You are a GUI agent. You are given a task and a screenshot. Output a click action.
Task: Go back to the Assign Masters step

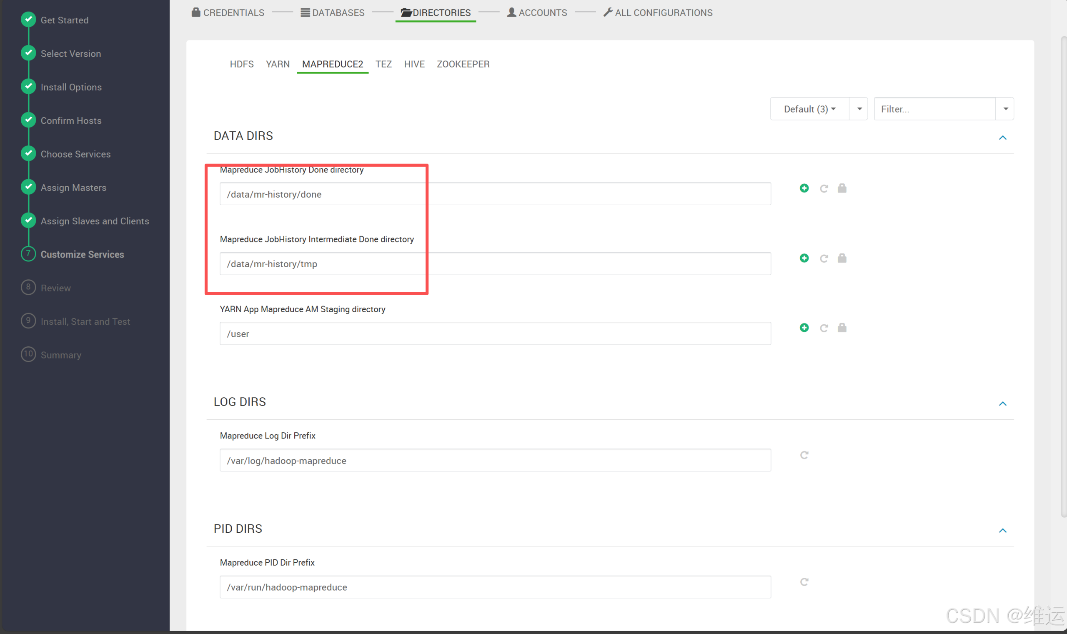pyautogui.click(x=73, y=187)
